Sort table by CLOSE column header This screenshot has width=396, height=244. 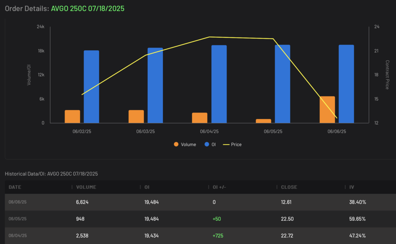[x=289, y=187]
